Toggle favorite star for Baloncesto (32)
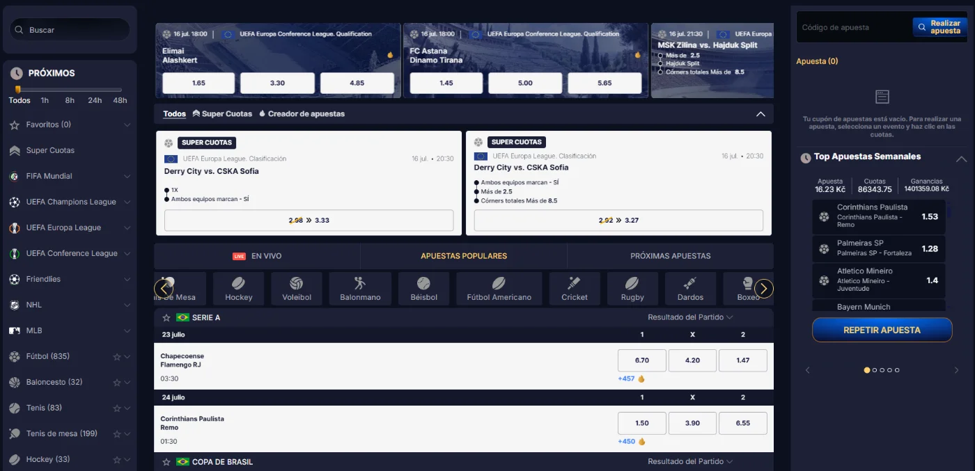Viewport: 975px width, 471px height. click(117, 383)
